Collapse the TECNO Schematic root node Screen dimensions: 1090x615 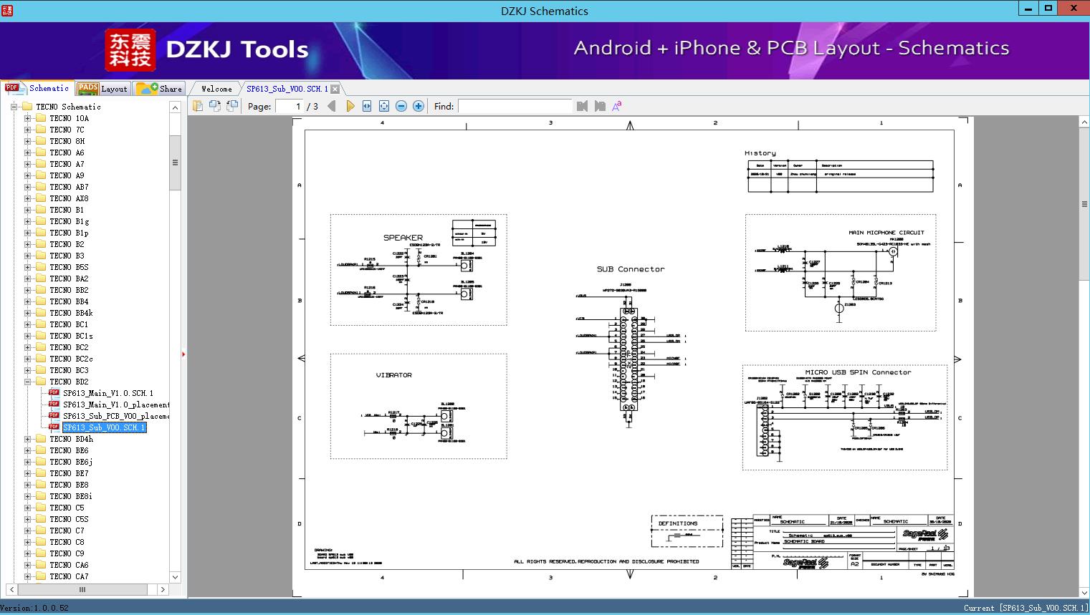point(14,107)
